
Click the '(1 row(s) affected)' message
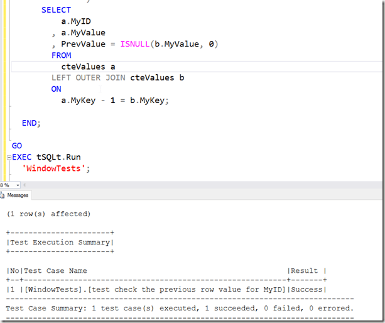point(48,214)
